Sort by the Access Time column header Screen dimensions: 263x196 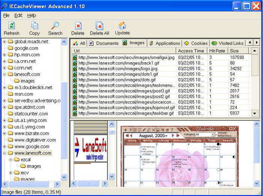(192, 51)
